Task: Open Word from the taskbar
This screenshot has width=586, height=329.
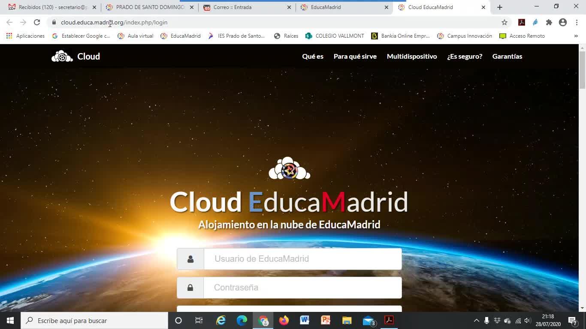Action: click(x=305, y=320)
